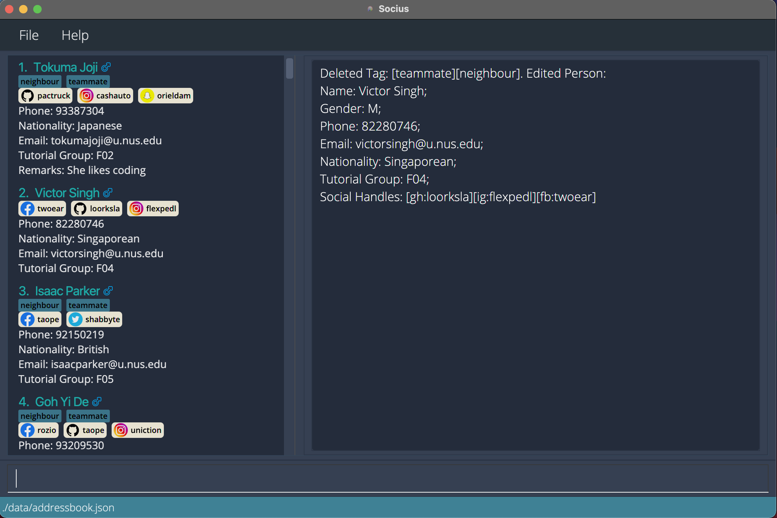This screenshot has height=518, width=777.
Task: Click Tutorial Group: F02 text
Action: point(66,155)
